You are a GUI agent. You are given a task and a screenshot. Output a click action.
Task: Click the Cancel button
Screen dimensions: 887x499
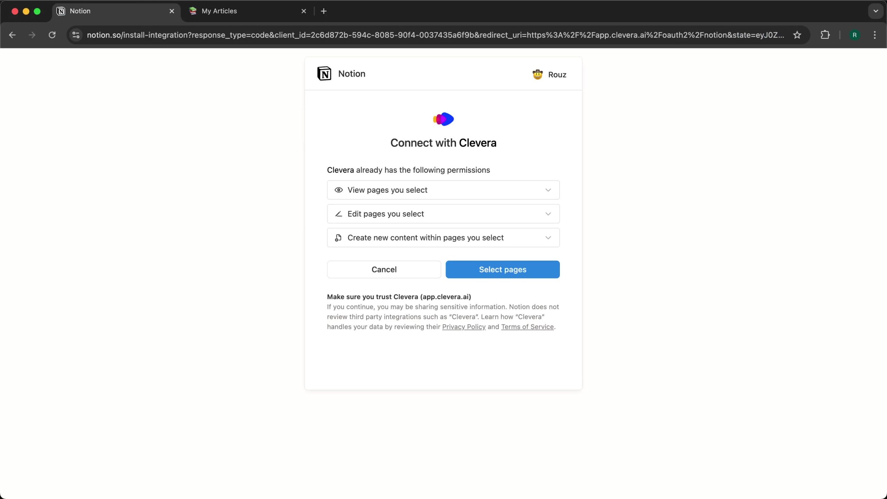pyautogui.click(x=384, y=269)
